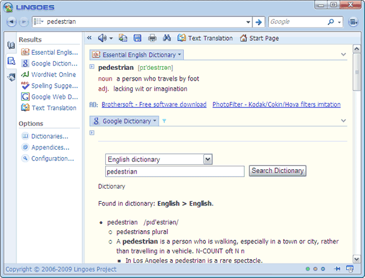
Task: Select Google Dictionary in Results list
Action: (49, 64)
